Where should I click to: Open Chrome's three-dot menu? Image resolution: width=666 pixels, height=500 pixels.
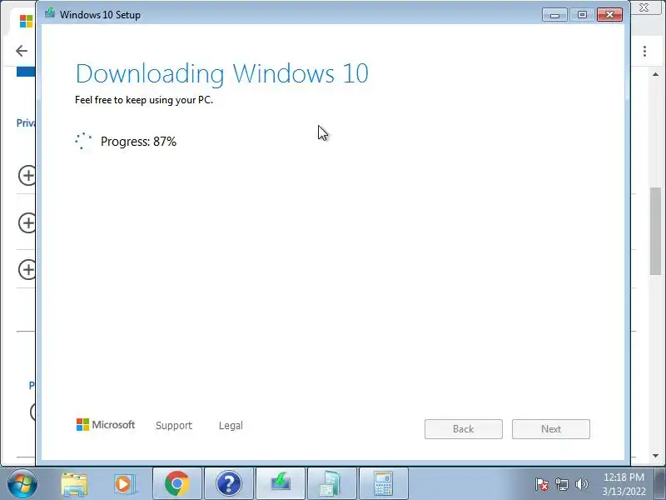pos(644,51)
